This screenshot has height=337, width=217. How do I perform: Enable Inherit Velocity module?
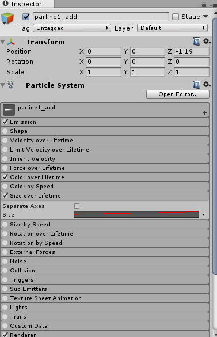click(x=5, y=159)
